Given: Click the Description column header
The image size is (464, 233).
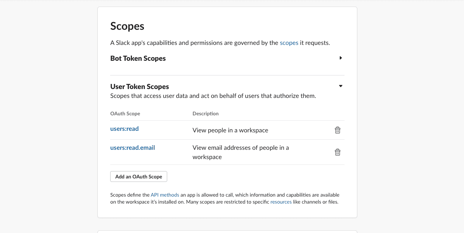Looking at the screenshot, I should point(206,114).
